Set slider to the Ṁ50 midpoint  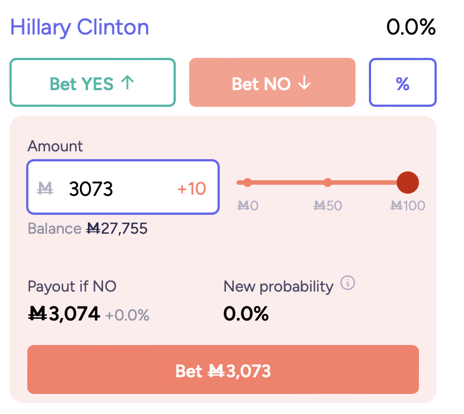pos(328,183)
